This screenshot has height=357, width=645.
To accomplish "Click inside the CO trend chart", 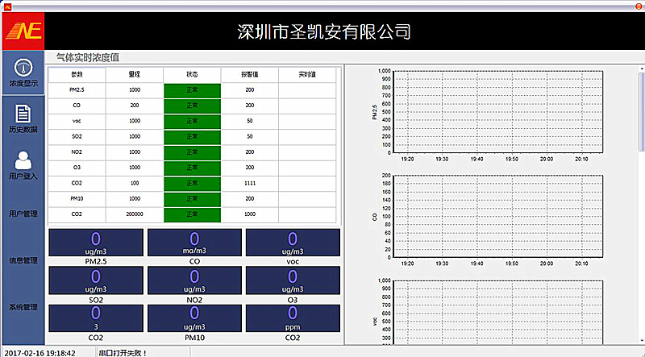I will (x=497, y=216).
